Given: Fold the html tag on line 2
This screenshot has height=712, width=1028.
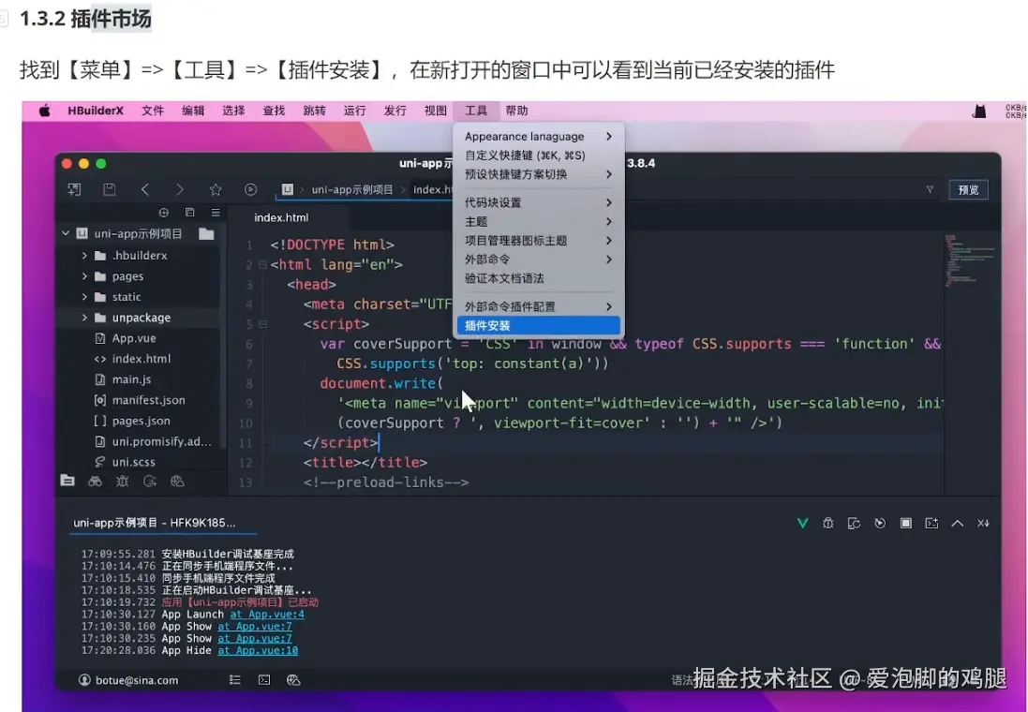Looking at the screenshot, I should (262, 265).
